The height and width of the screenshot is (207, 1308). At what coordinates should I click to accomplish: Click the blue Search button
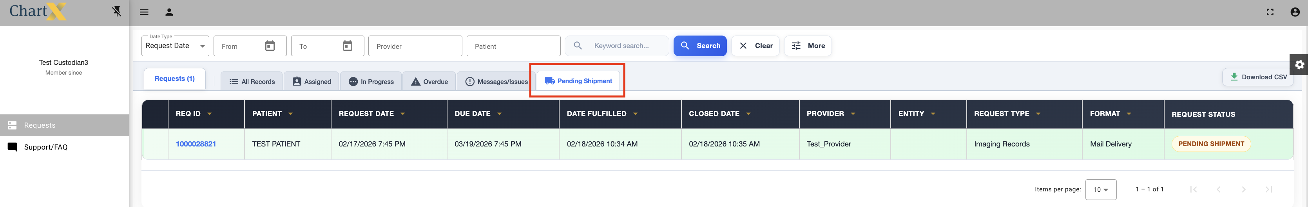click(700, 46)
